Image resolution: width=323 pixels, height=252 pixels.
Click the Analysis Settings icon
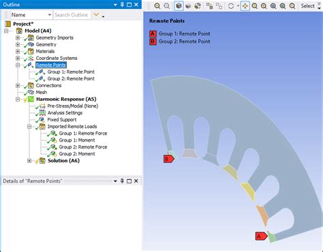[x=42, y=112]
